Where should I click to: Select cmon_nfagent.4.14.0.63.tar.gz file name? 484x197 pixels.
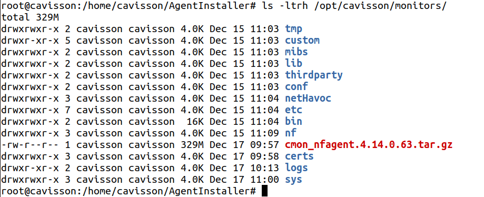point(369,145)
